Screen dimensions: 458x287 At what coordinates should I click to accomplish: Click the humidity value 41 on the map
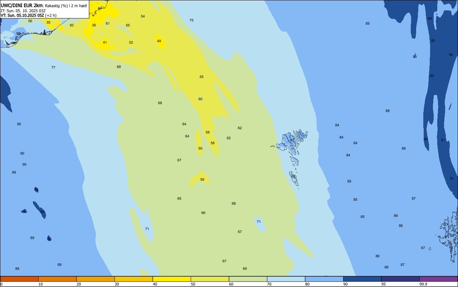click(105, 43)
